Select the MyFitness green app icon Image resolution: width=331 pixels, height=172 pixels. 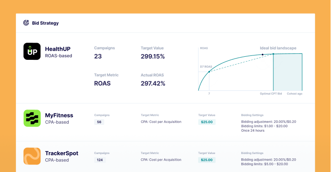32,118
